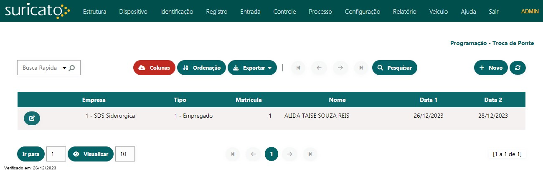Open the Ordenação sorting options
The height and width of the screenshot is (174, 543).
201,68
